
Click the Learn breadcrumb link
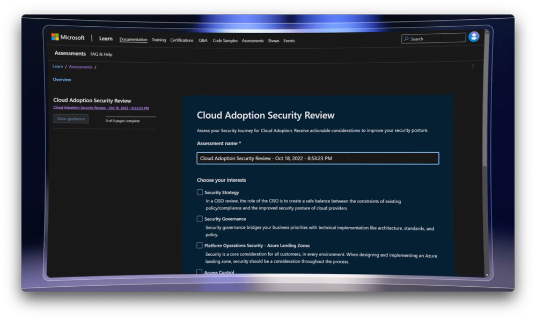click(x=58, y=66)
